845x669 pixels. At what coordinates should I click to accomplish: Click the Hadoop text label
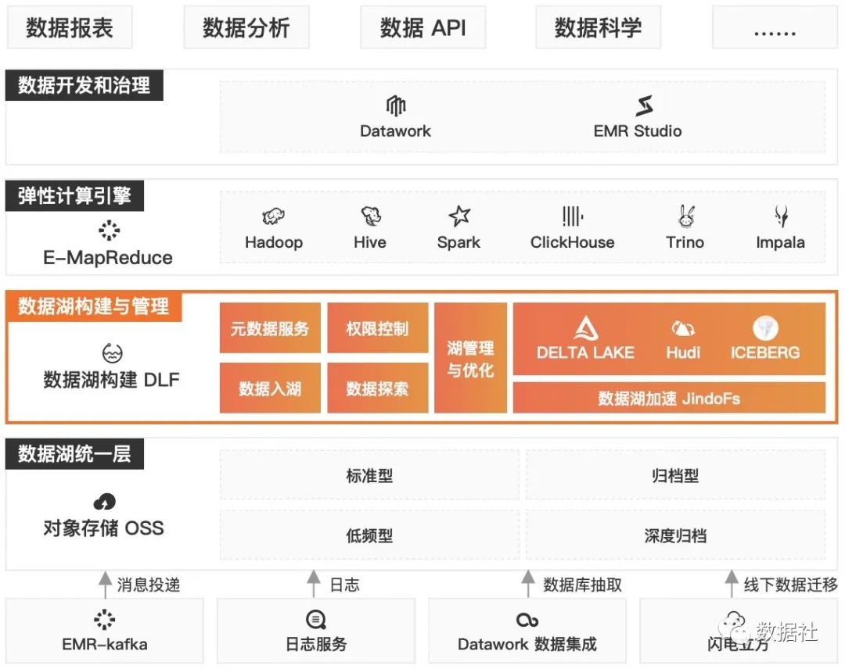click(x=274, y=242)
